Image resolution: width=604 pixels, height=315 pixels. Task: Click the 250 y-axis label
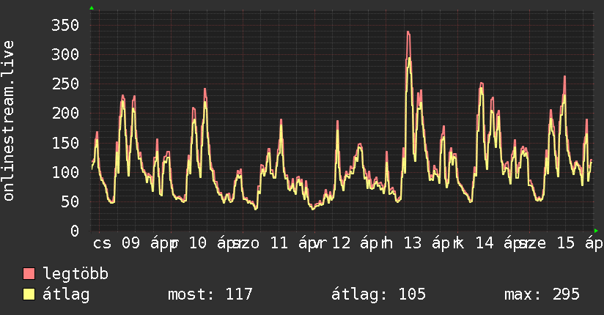(65, 84)
